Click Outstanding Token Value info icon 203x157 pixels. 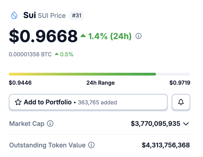coord(92,145)
